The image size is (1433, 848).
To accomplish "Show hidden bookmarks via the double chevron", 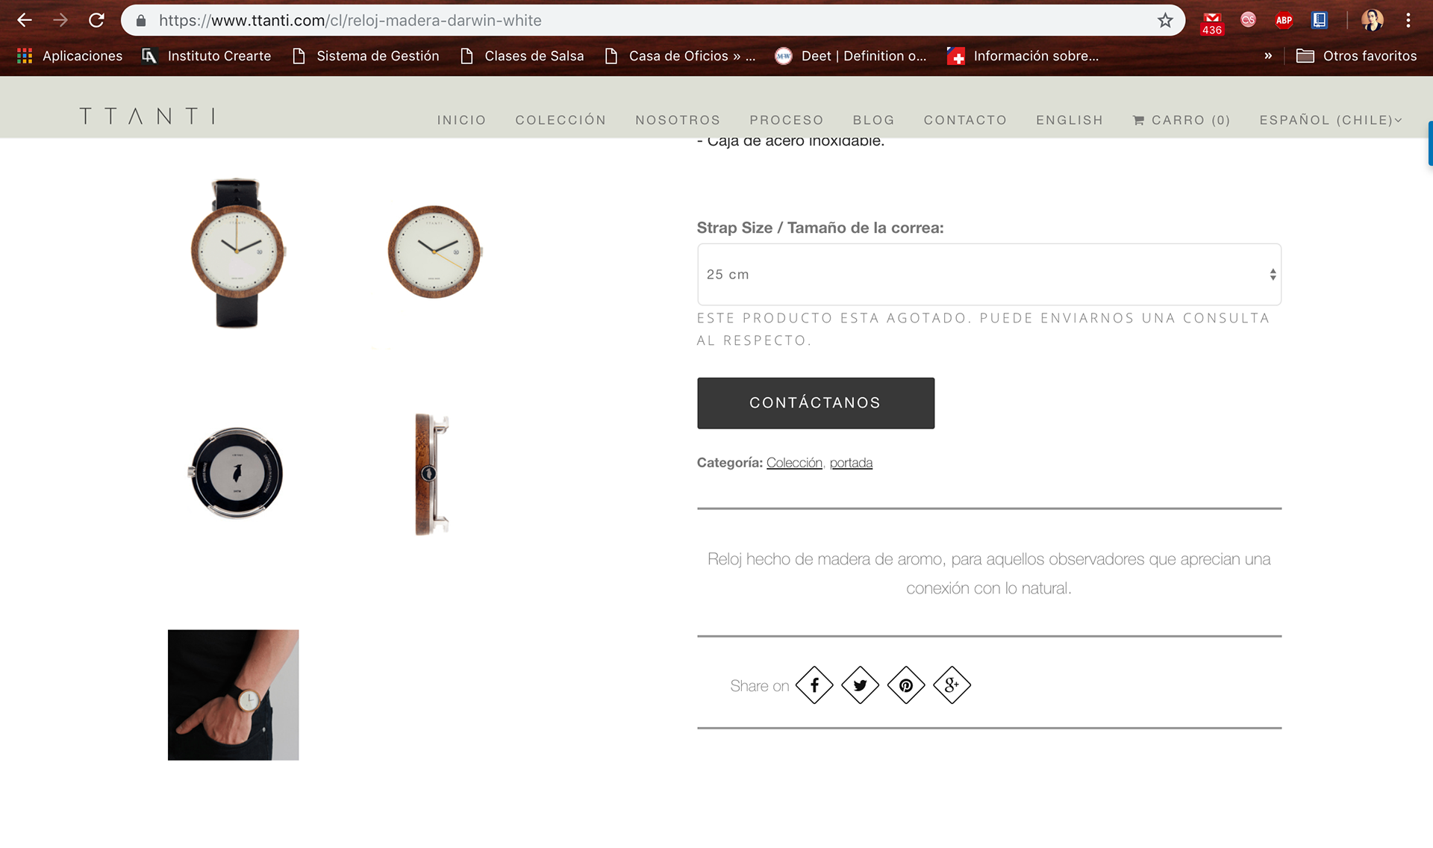I will (x=1268, y=56).
